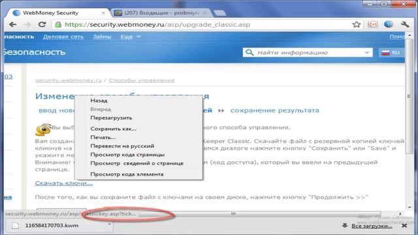
Task: Open the downloaded file 116584170703.kwm
Action: coord(52,225)
